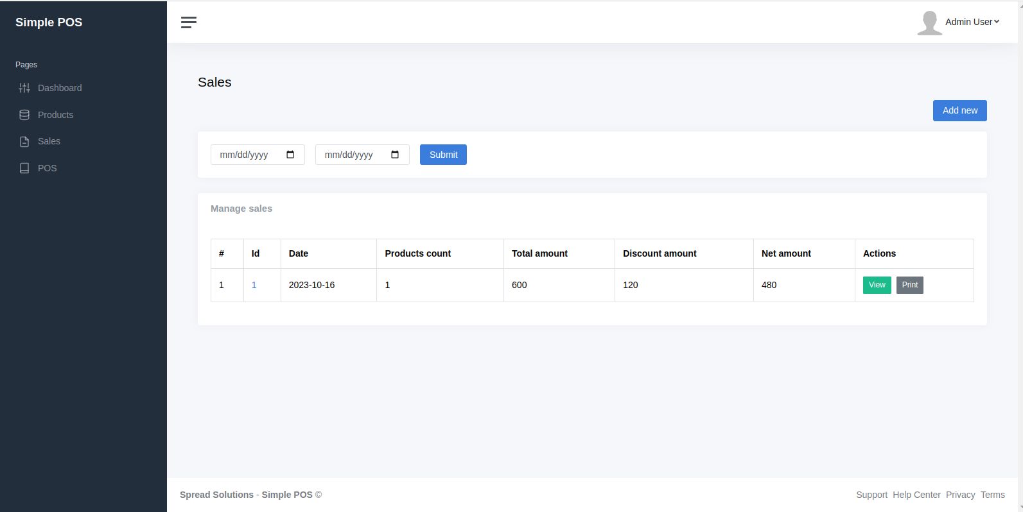Image resolution: width=1023 pixels, height=512 pixels.
Task: Click the POS book icon in sidebar
Action: click(24, 168)
